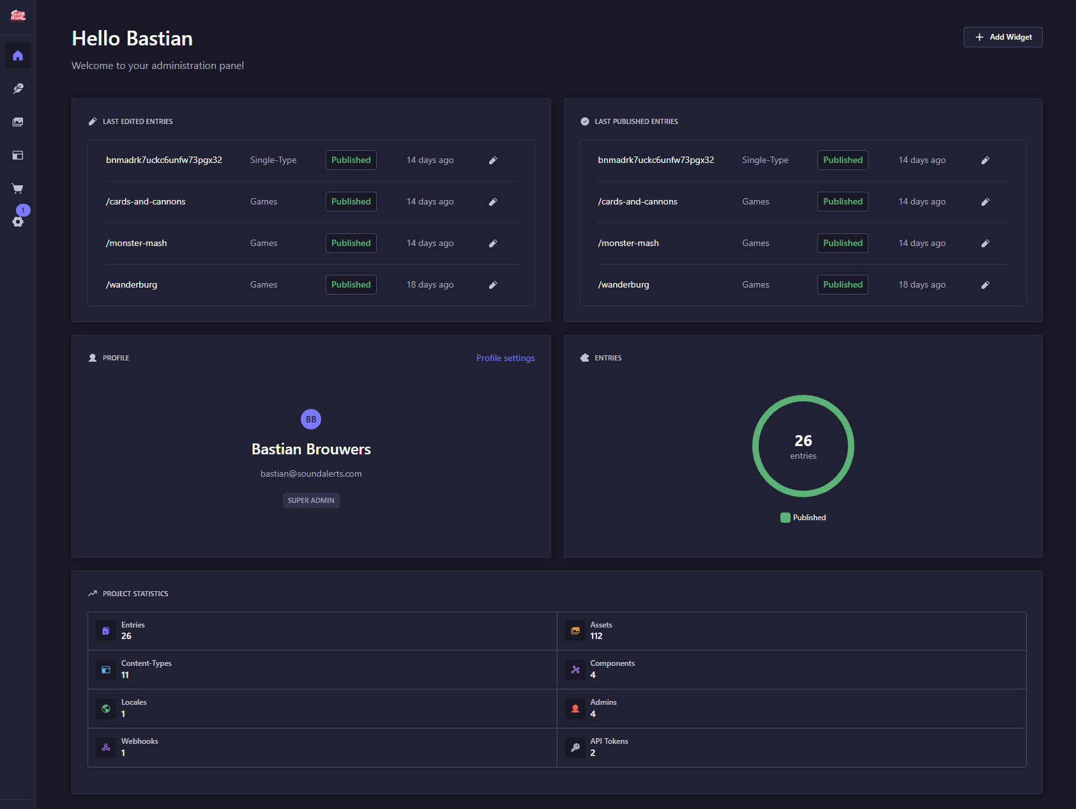This screenshot has width=1076, height=809.
Task: Click the 26 entries donut chart
Action: [x=803, y=446]
